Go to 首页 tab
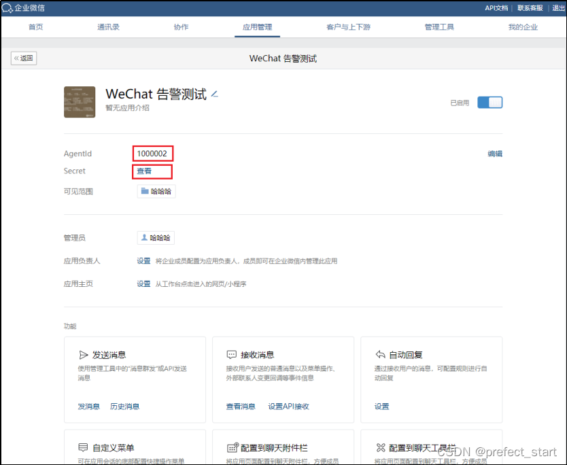The height and width of the screenshot is (465, 567). coord(36,27)
